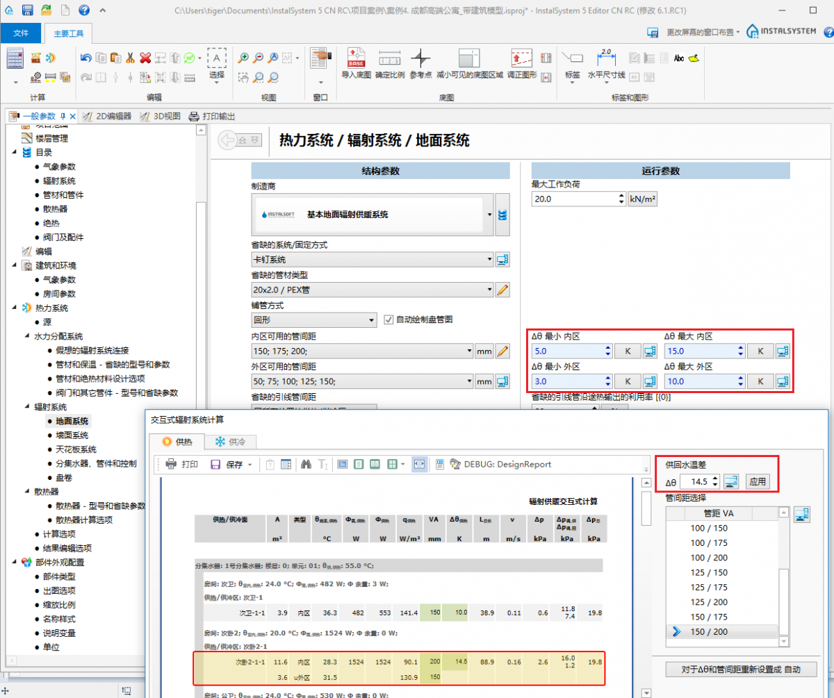Viewport: 834px width, 698px height.
Task: Collapse the 部件外观配置 tree node
Action: click(15, 563)
